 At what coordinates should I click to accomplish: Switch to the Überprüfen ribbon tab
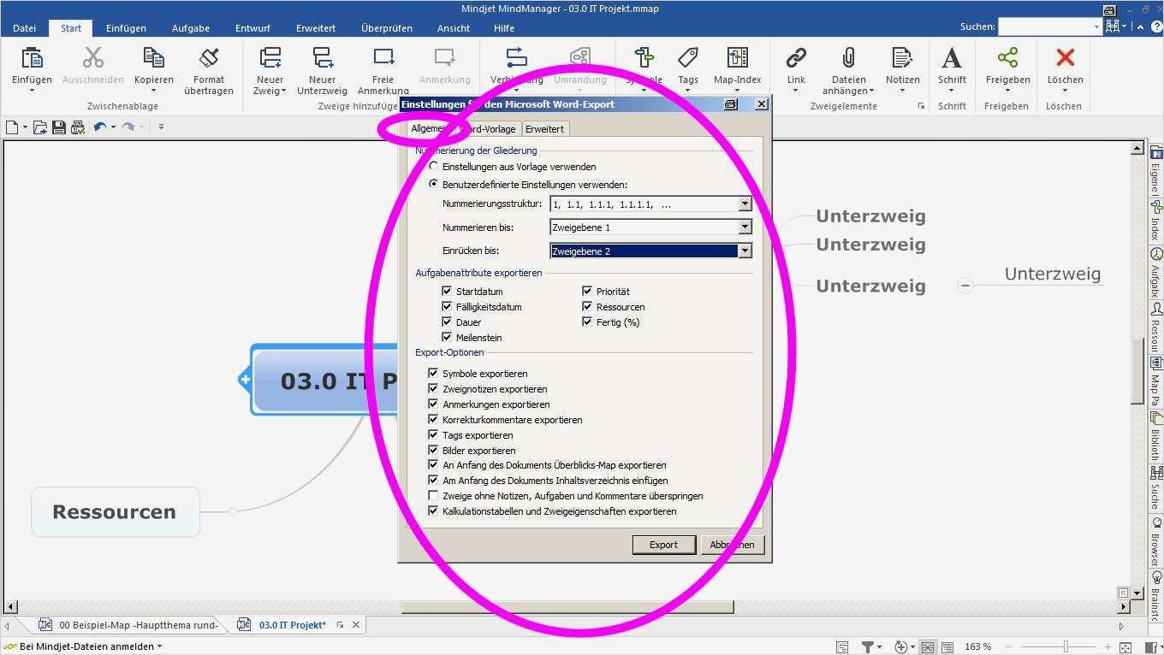tap(387, 27)
